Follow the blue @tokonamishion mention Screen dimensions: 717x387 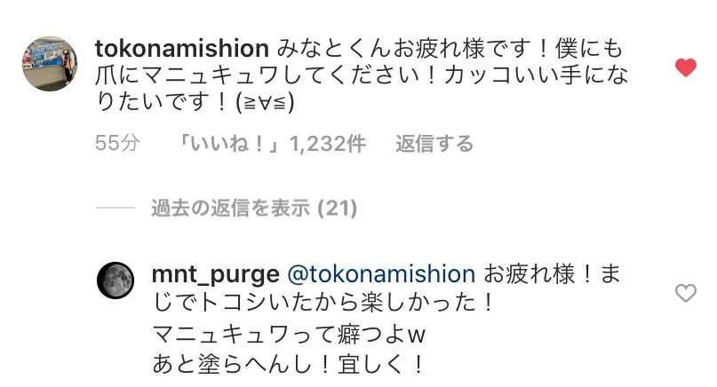[381, 273]
